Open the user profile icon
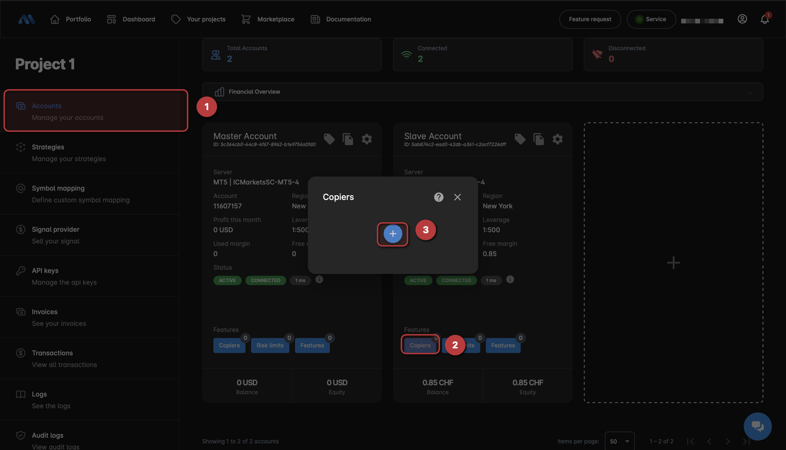Viewport: 786px width, 450px height. pyautogui.click(x=742, y=19)
